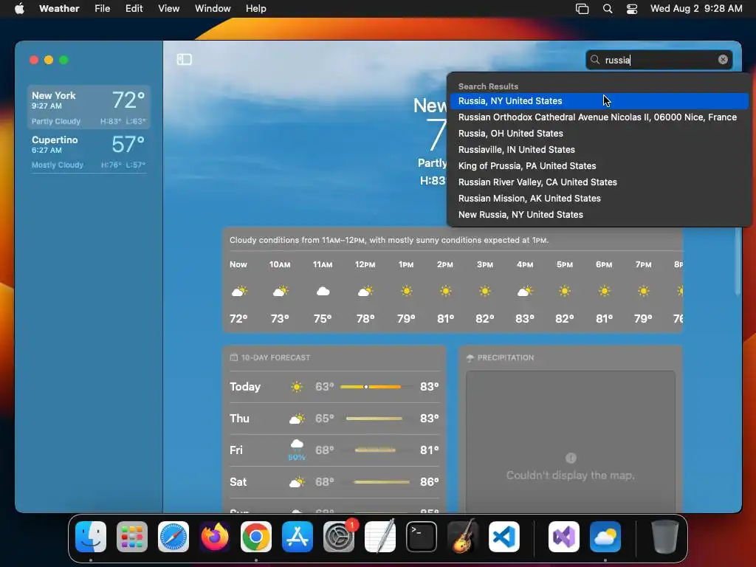
Task: Click the info icon in precipitation map
Action: (571, 458)
